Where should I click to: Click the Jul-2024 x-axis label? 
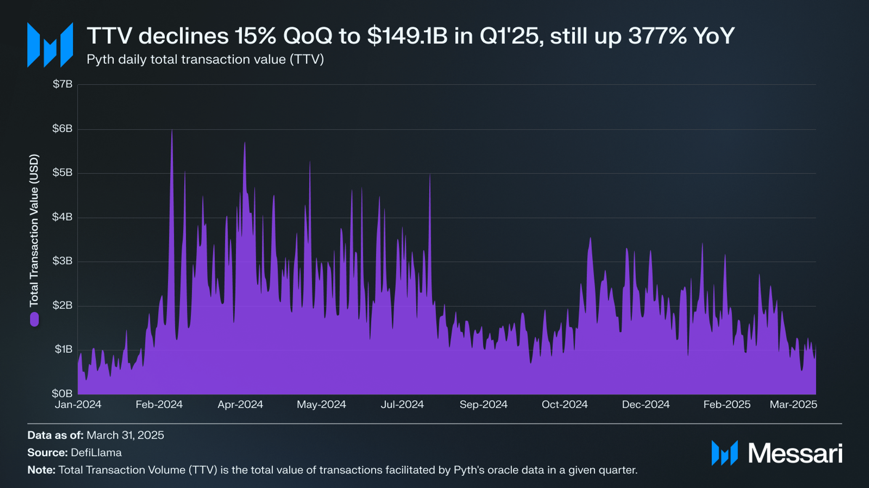coord(402,405)
